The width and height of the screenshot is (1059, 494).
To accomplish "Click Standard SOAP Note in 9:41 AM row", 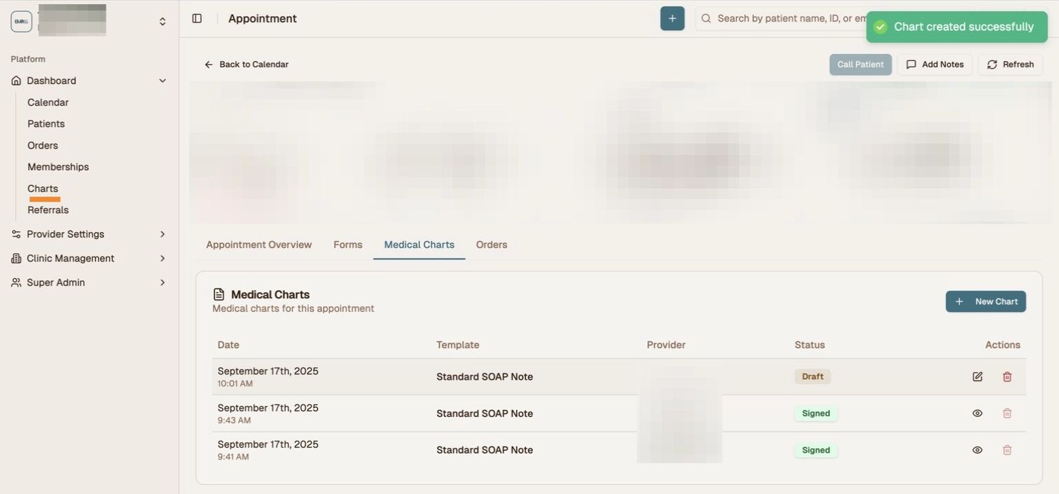I will (485, 450).
